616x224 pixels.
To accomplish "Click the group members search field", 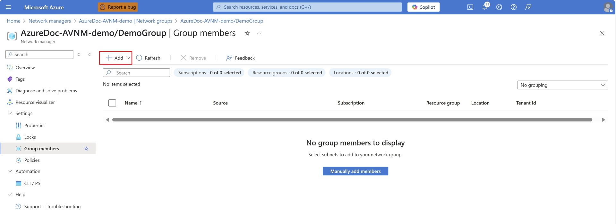I will [136, 73].
